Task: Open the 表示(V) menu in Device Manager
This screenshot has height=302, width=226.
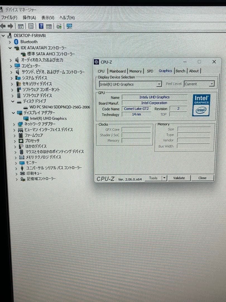Action: pos(47,17)
